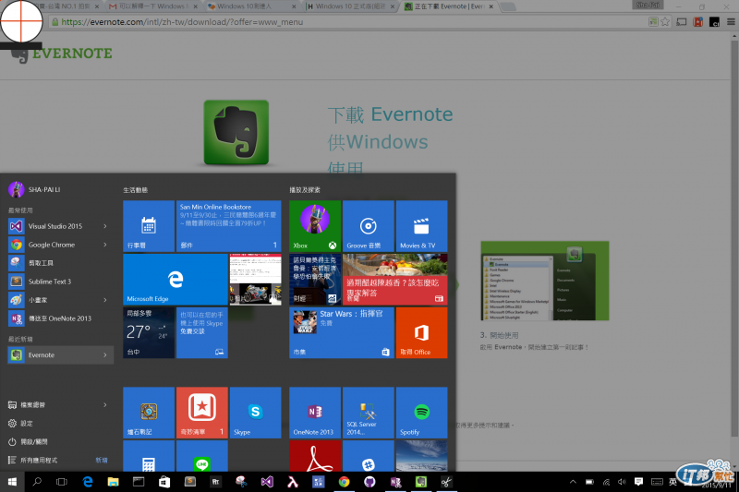Click the taskbar search magnifier icon

pyautogui.click(x=37, y=482)
